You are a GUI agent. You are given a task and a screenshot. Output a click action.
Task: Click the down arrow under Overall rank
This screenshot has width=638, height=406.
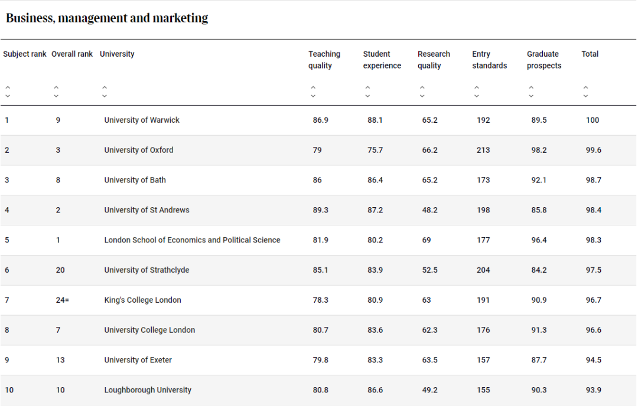56,96
